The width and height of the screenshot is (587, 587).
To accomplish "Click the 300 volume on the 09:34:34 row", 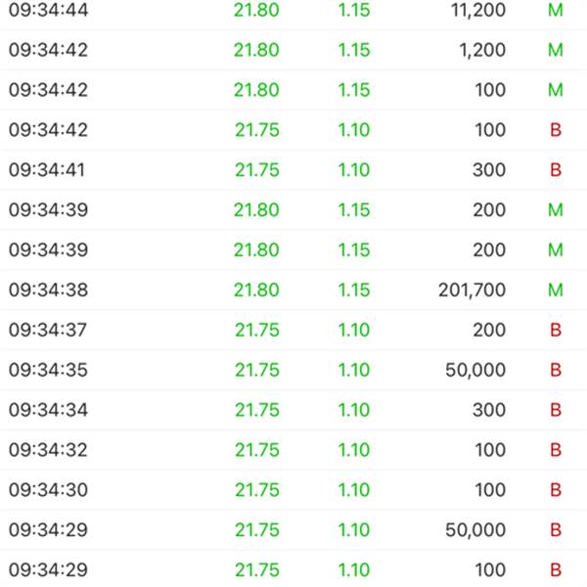I will [489, 410].
